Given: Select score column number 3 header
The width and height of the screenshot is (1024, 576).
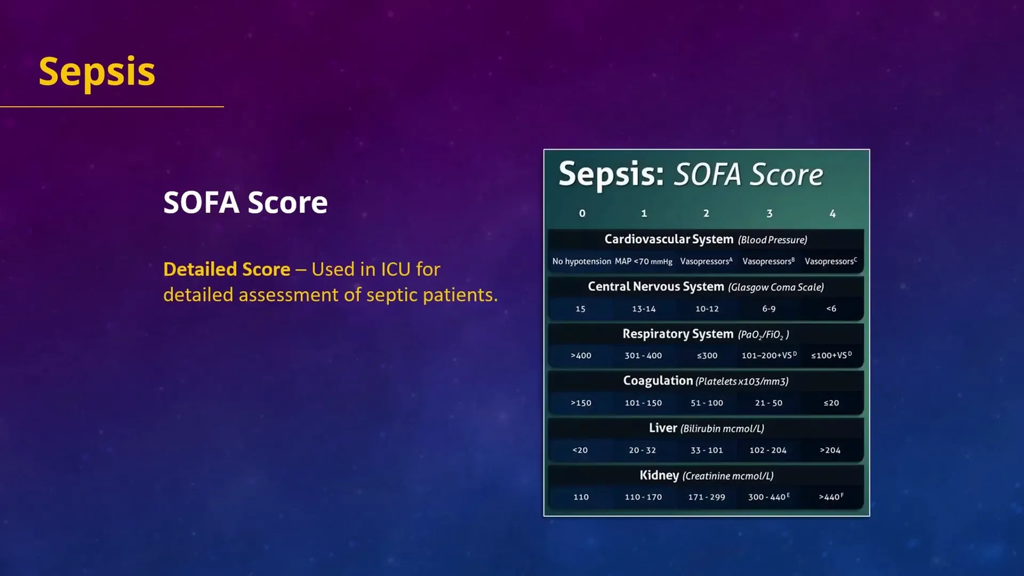Looking at the screenshot, I should [x=769, y=213].
